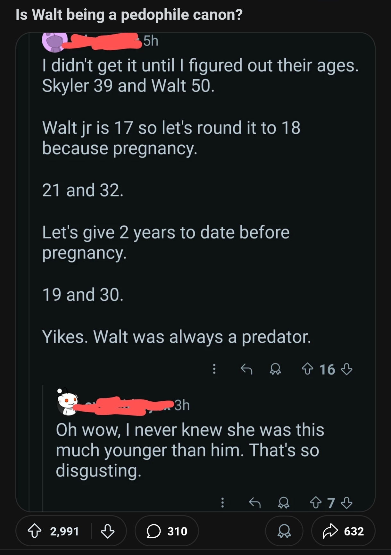Reply to the 'That's so disgusting' comment
391x555 pixels.
coord(255,502)
